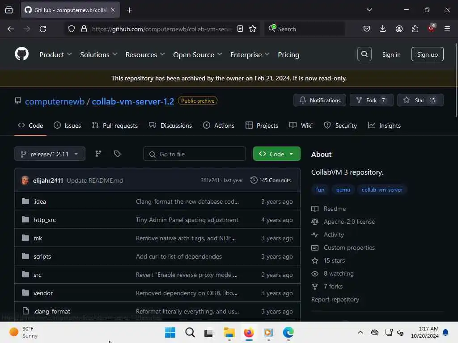Screen dimensions: 458x343
Task: Open the tags icon beside branch selector
Action: [x=117, y=154]
